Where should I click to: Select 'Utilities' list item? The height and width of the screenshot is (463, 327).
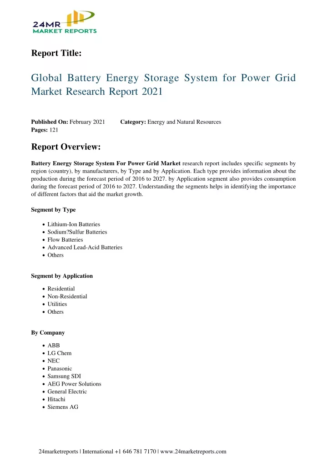tap(57, 304)
